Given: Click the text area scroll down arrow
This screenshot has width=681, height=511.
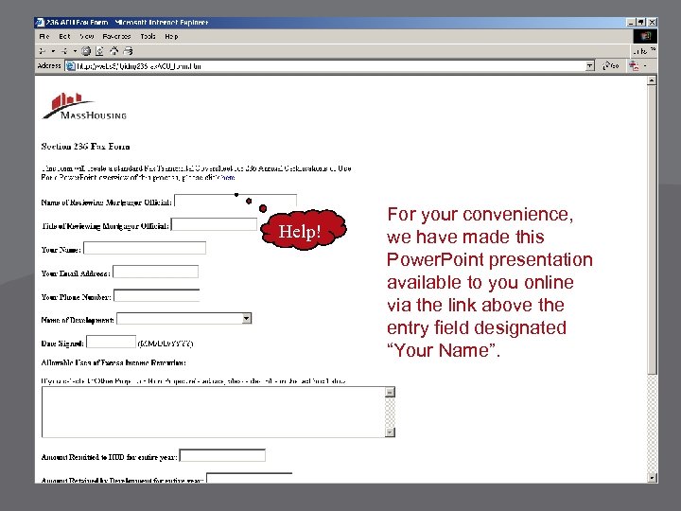Looking at the screenshot, I should click(x=390, y=432).
